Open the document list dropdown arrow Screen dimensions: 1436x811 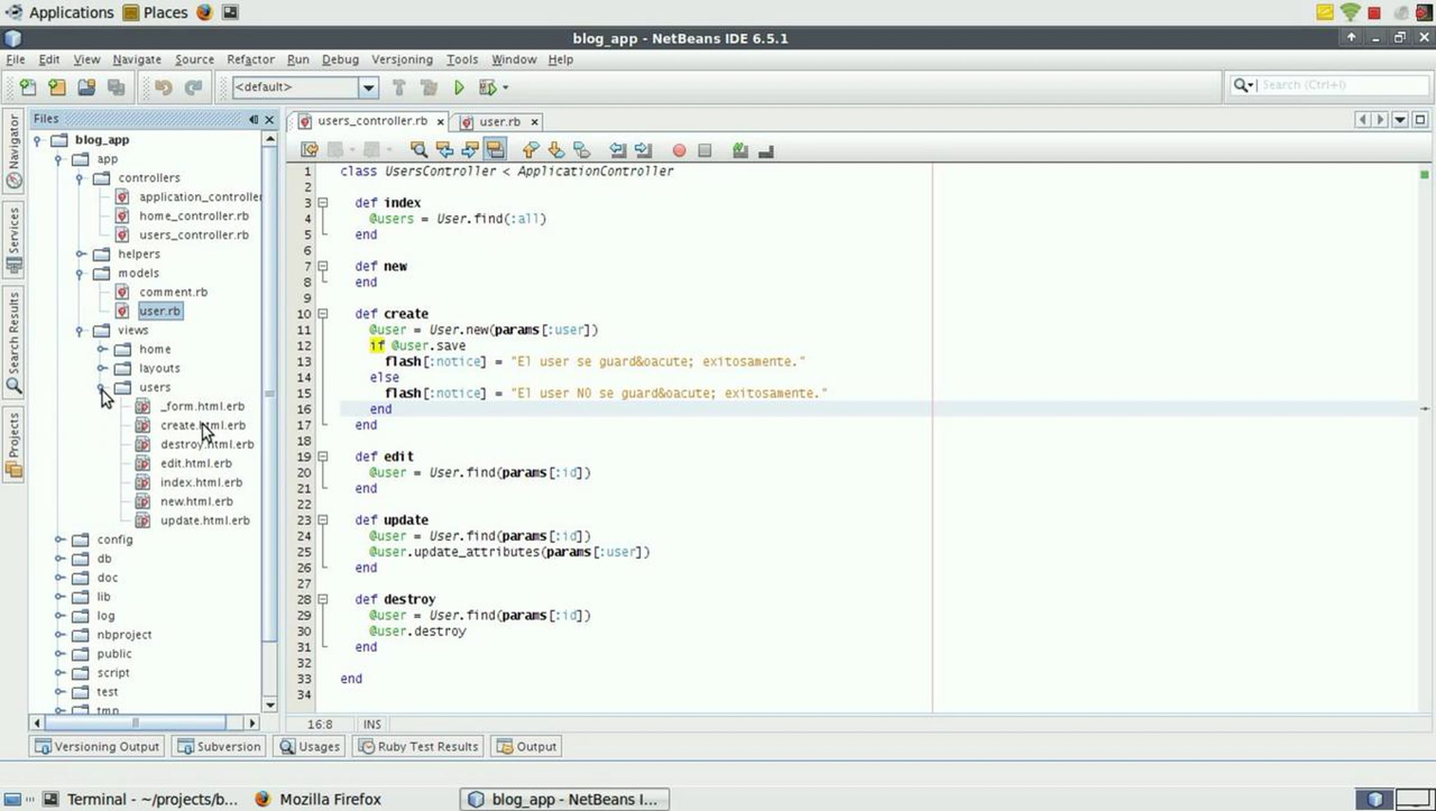1400,120
